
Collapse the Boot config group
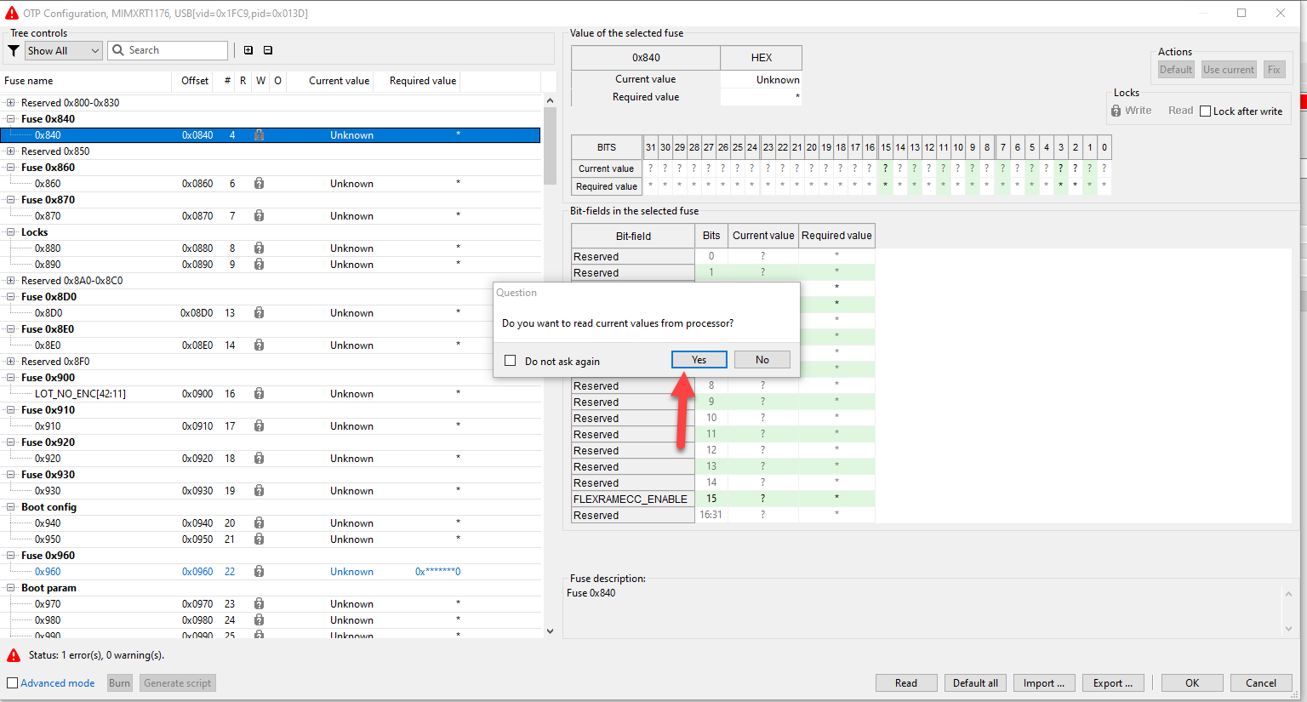coord(9,506)
